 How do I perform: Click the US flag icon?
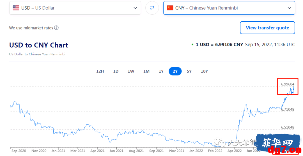16,8
